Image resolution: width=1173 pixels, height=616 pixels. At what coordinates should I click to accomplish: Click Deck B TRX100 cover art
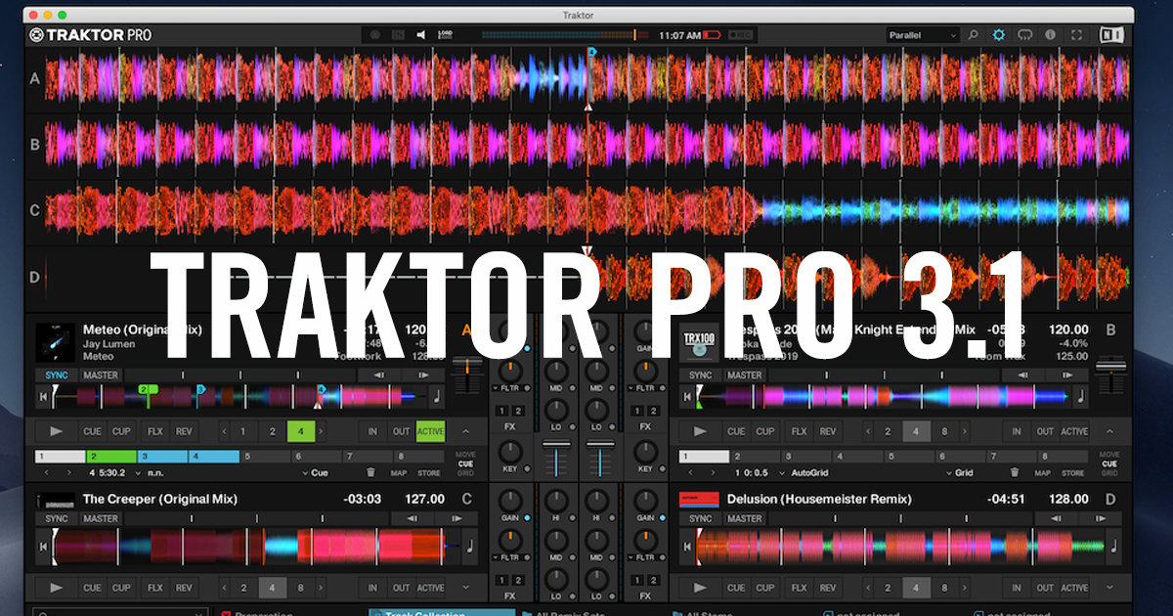pyautogui.click(x=700, y=341)
